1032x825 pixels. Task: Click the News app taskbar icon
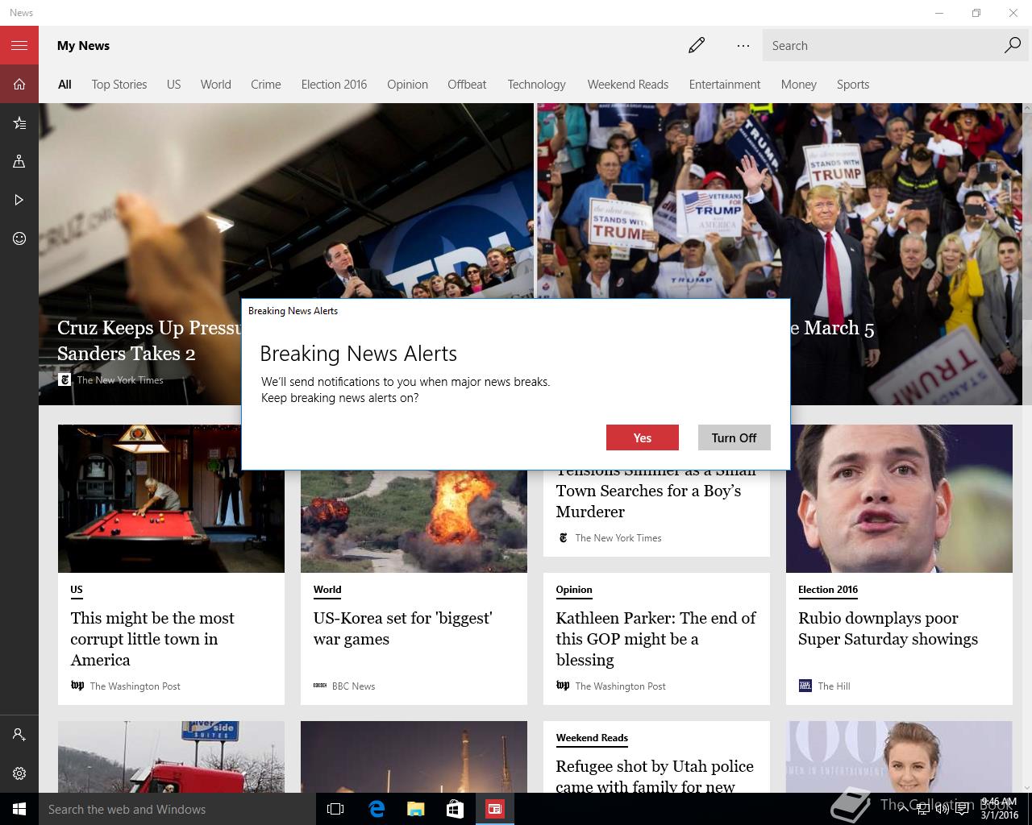click(494, 809)
